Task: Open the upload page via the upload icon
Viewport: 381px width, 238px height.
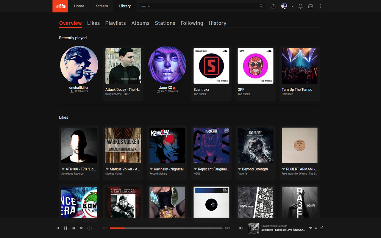Action: point(273,6)
